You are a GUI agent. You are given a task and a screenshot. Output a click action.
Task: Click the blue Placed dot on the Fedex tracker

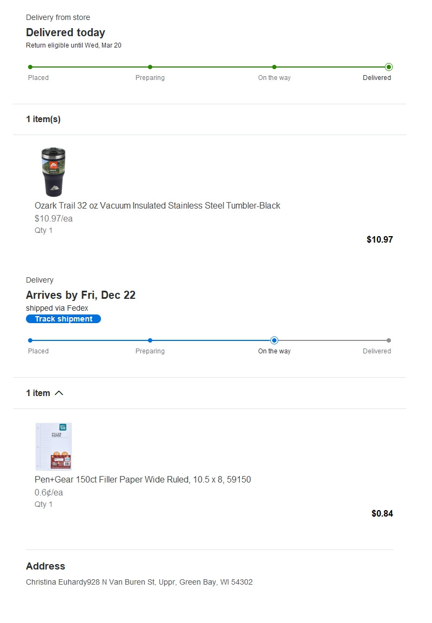tap(30, 340)
